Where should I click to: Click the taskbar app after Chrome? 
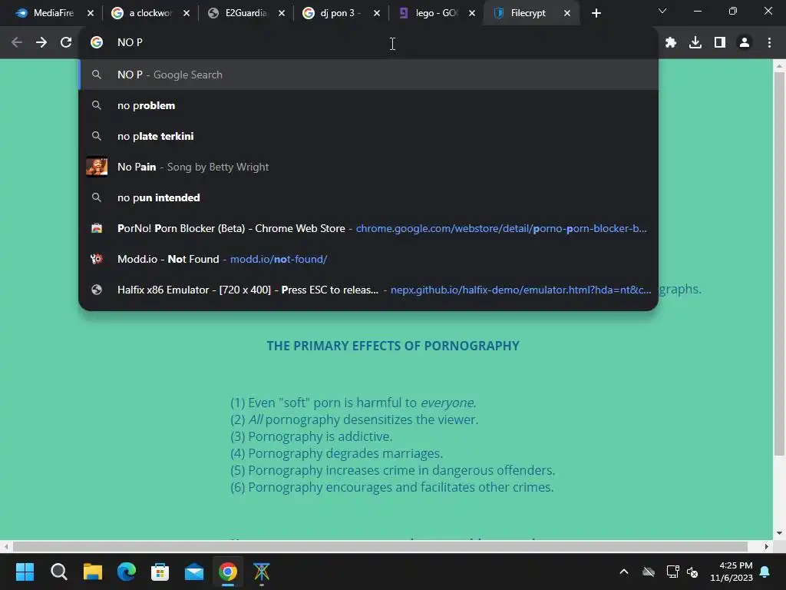pyautogui.click(x=261, y=572)
